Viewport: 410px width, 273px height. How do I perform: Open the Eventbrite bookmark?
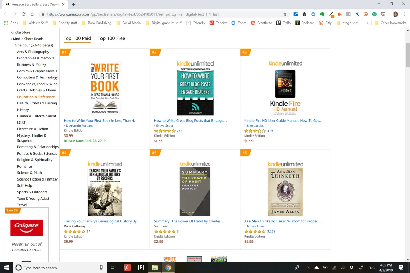point(261,23)
